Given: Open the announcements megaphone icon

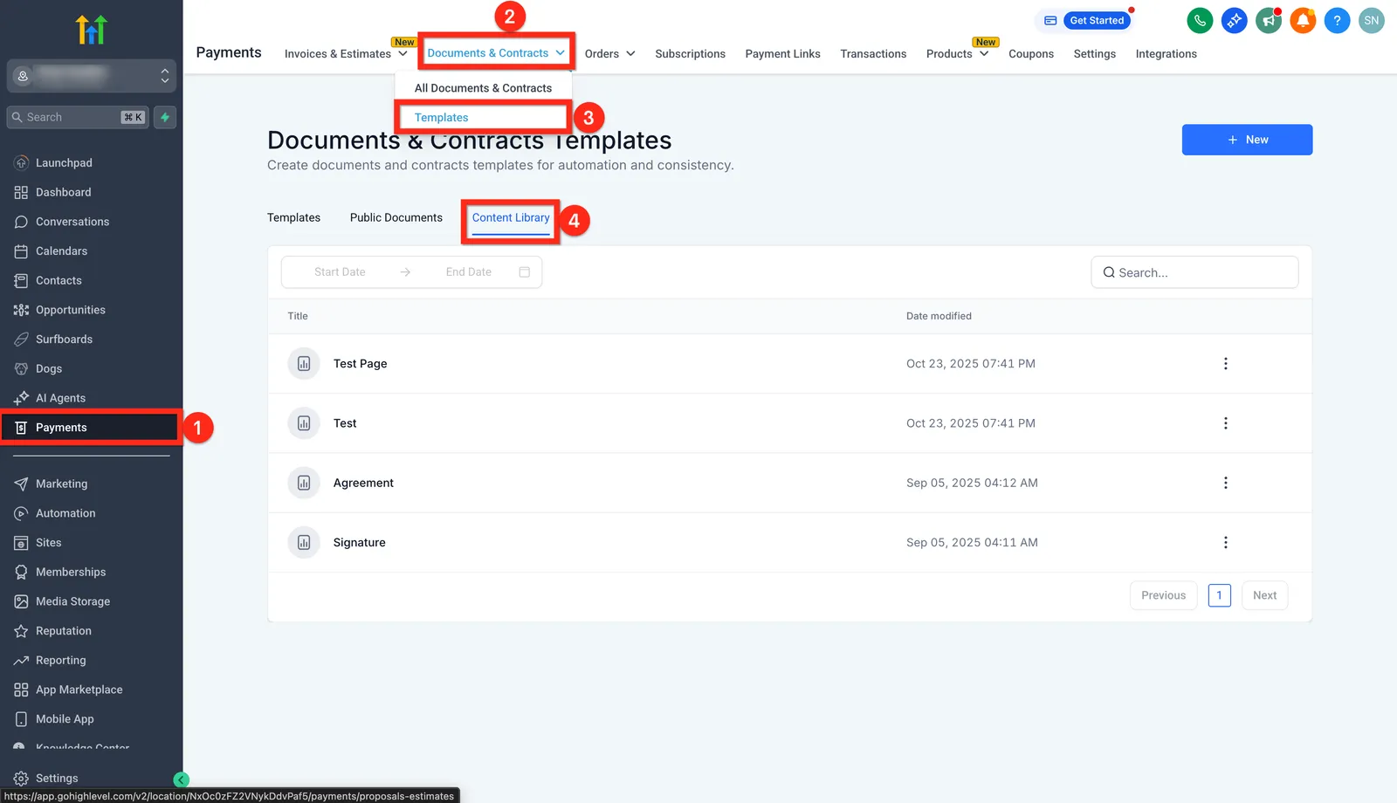Looking at the screenshot, I should (x=1268, y=20).
